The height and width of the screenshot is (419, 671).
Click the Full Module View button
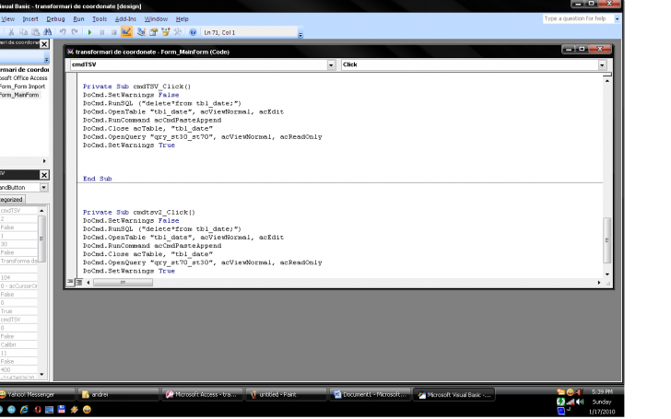(x=78, y=282)
